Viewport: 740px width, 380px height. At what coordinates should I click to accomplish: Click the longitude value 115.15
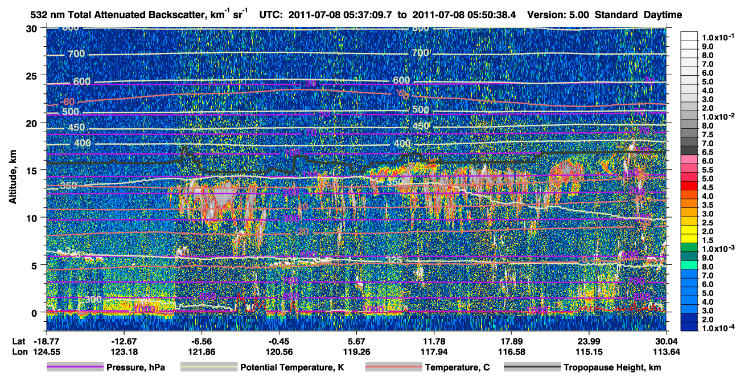pos(589,352)
